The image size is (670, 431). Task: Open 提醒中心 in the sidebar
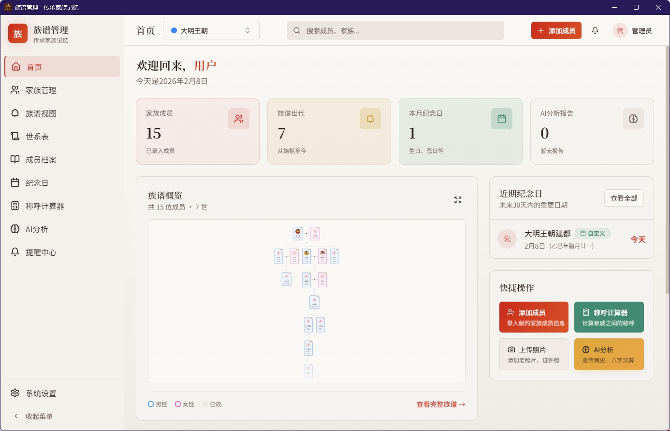tap(41, 252)
